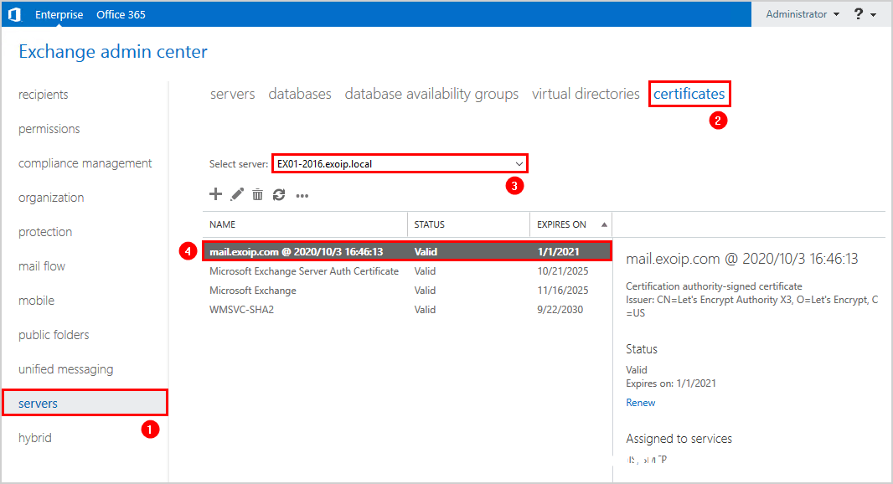Click Valid status of WMSVC-SHA2 row
The image size is (893, 484).
[425, 310]
